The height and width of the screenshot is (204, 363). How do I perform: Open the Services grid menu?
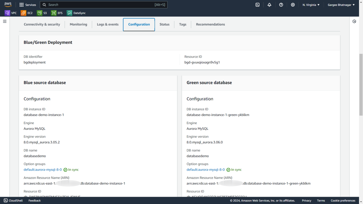coord(28,5)
